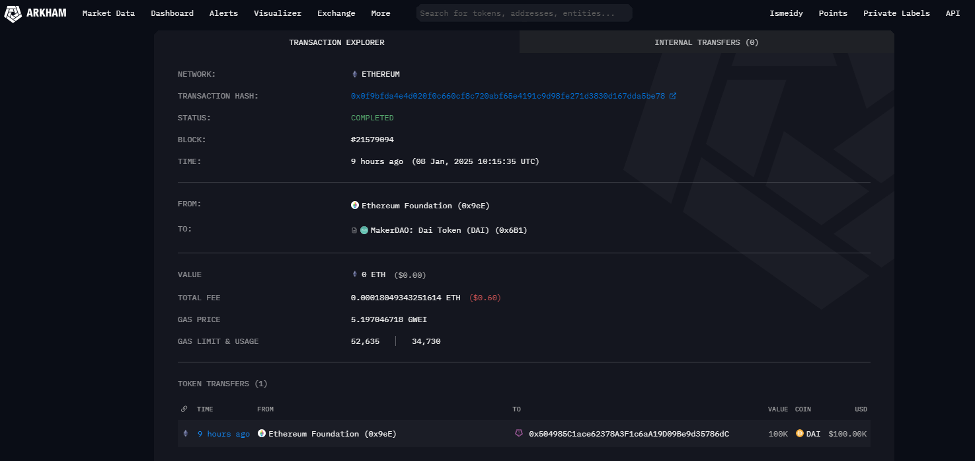Click the $100.00K USD amount
975x461 pixels.
[x=847, y=434]
